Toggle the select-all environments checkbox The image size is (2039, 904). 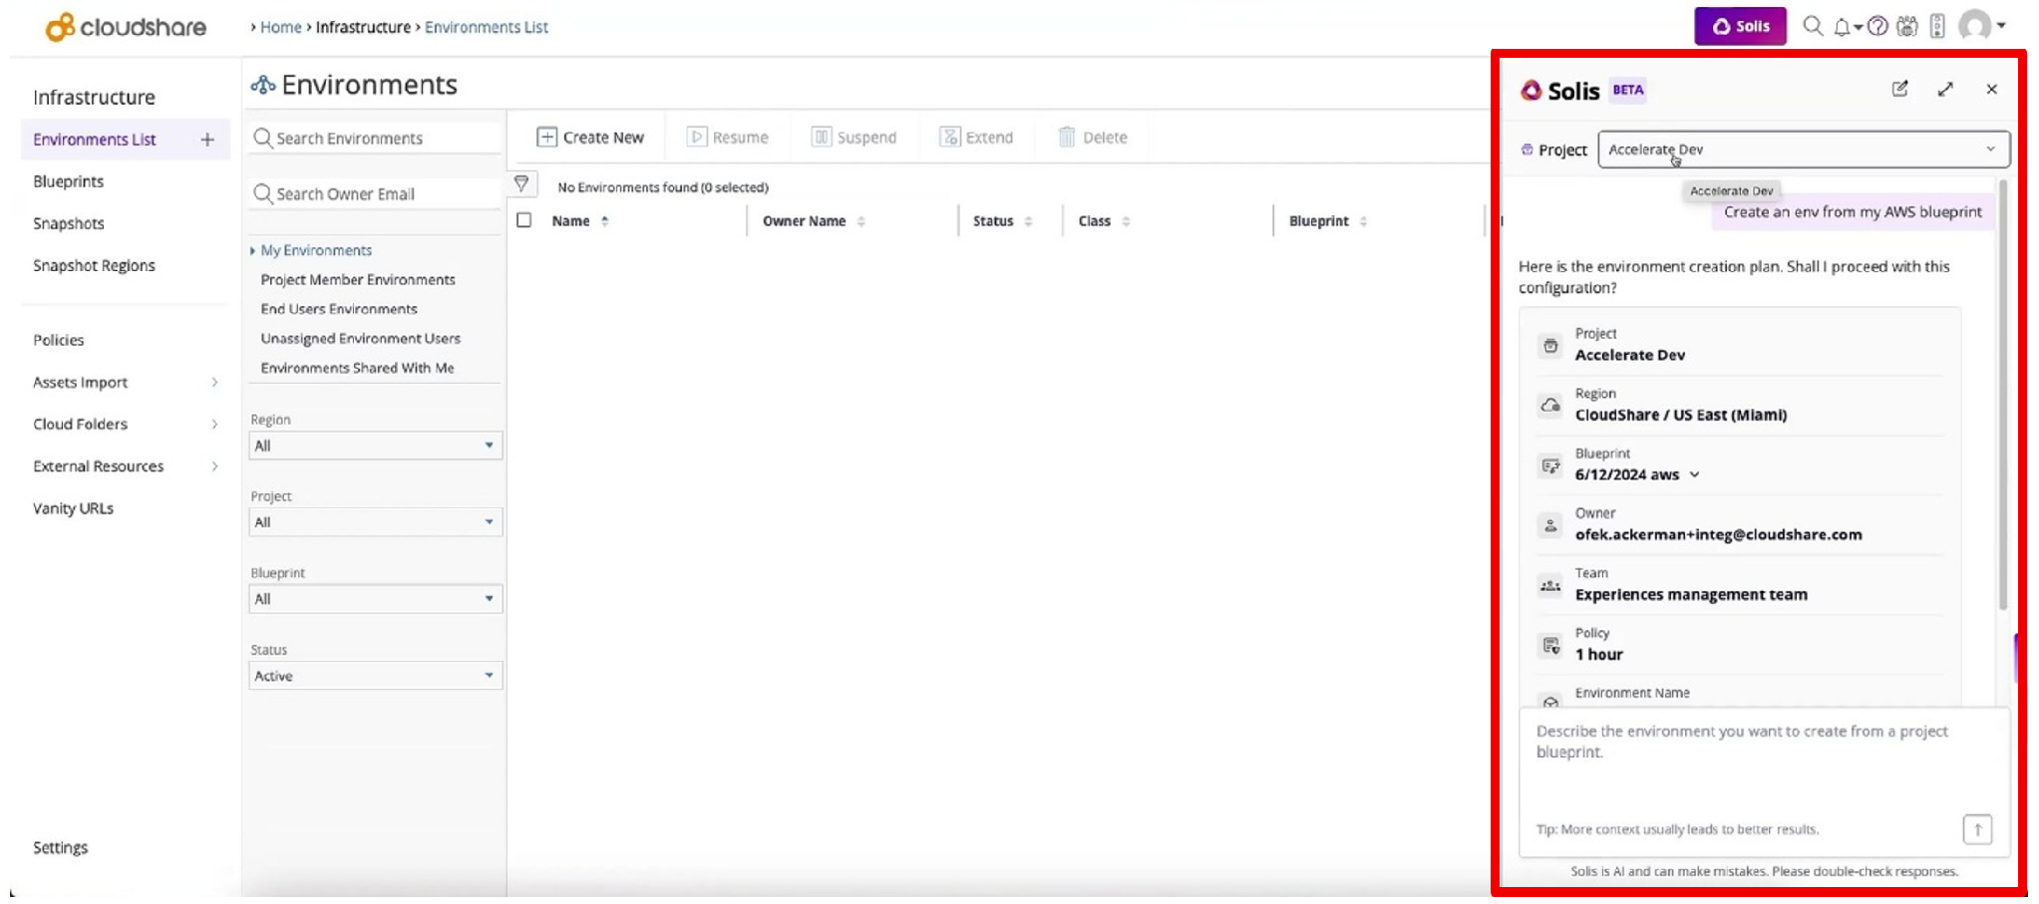(523, 220)
